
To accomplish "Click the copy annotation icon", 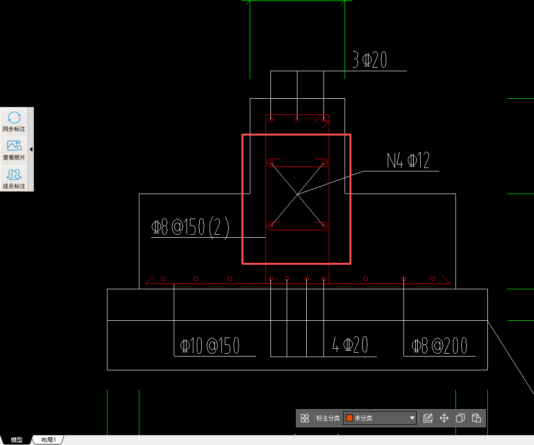I will 460,418.
